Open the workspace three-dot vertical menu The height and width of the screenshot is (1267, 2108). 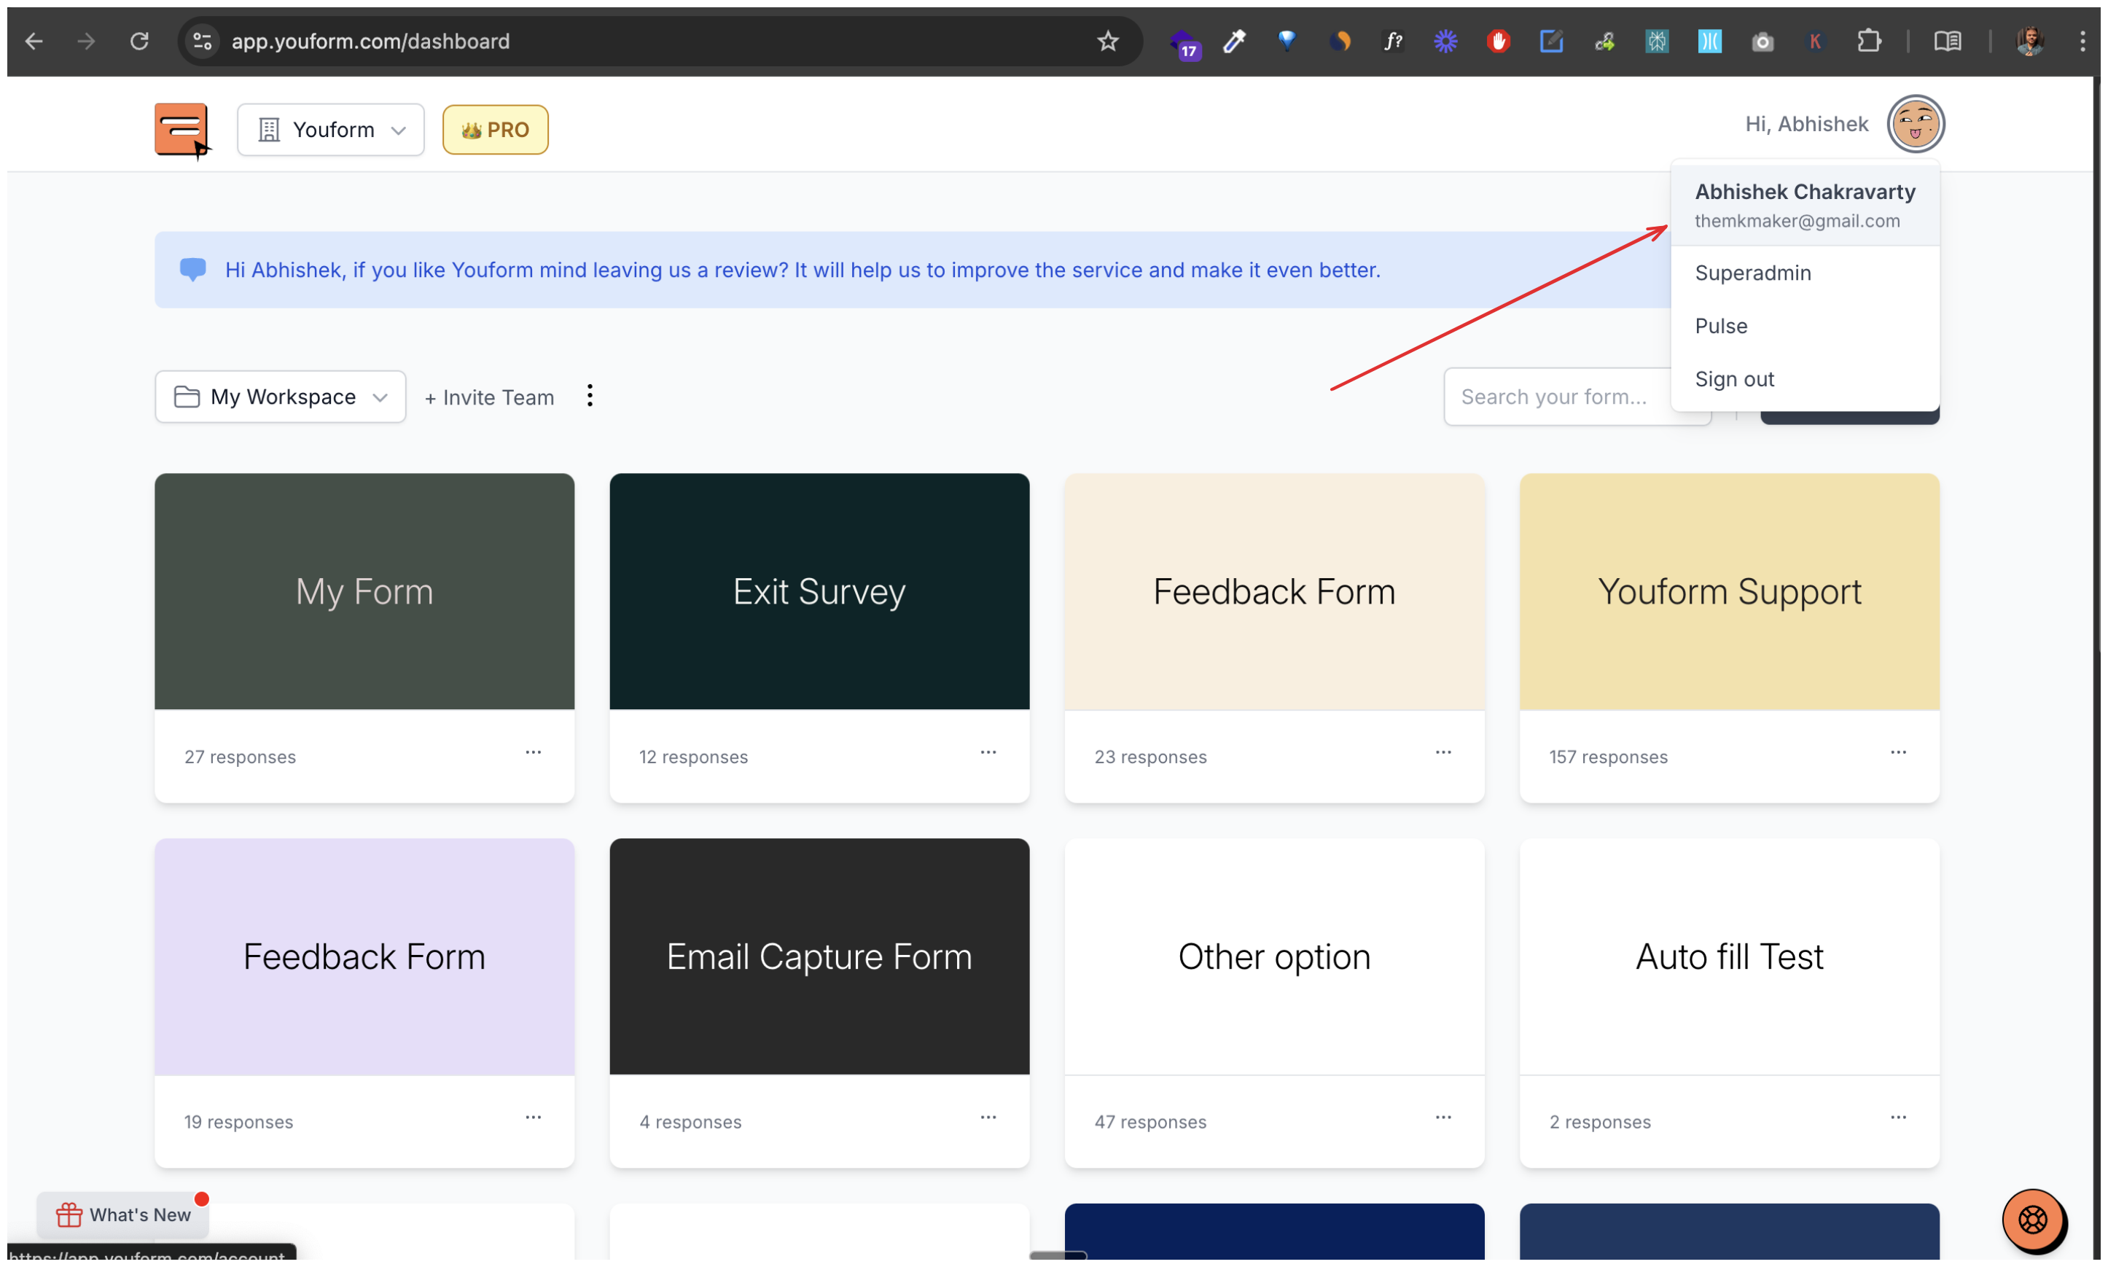coord(590,396)
